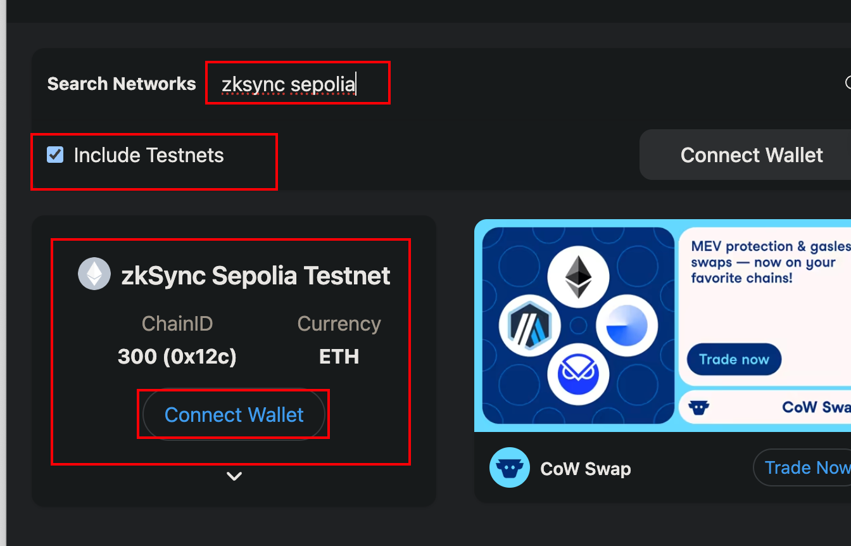Click the Include Testnets label text
Image resolution: width=851 pixels, height=546 pixels.
pos(149,155)
